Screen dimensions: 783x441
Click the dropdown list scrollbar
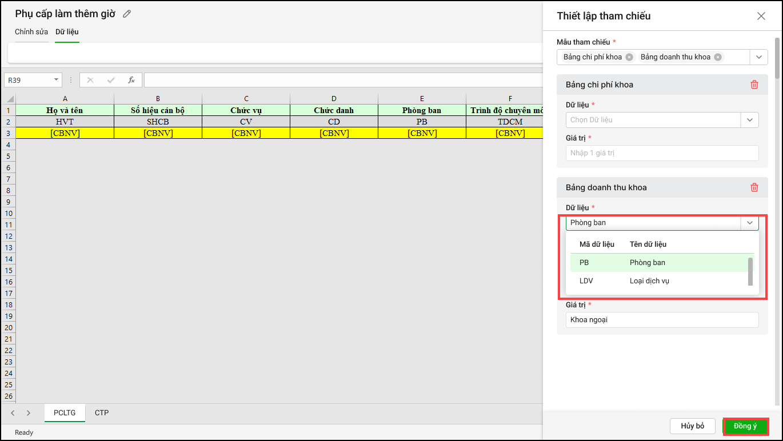click(750, 271)
